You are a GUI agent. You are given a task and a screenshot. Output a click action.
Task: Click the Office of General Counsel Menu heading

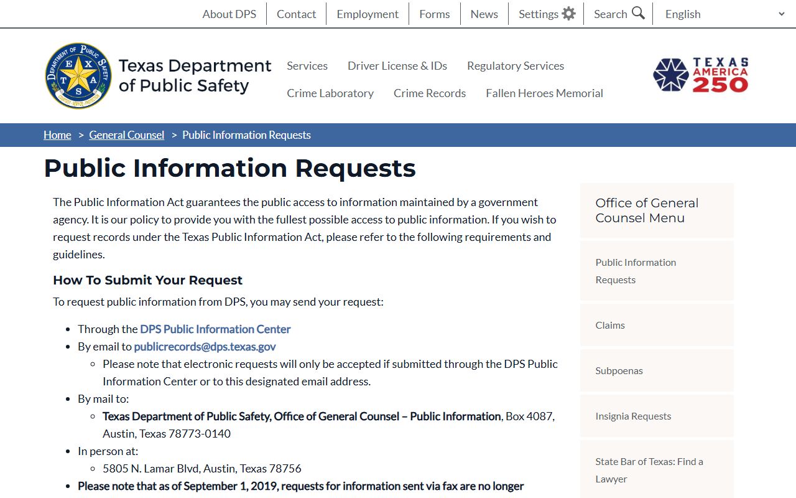(647, 210)
